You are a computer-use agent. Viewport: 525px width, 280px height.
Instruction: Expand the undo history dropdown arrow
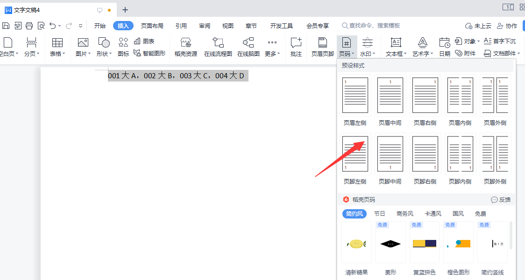pos(60,26)
